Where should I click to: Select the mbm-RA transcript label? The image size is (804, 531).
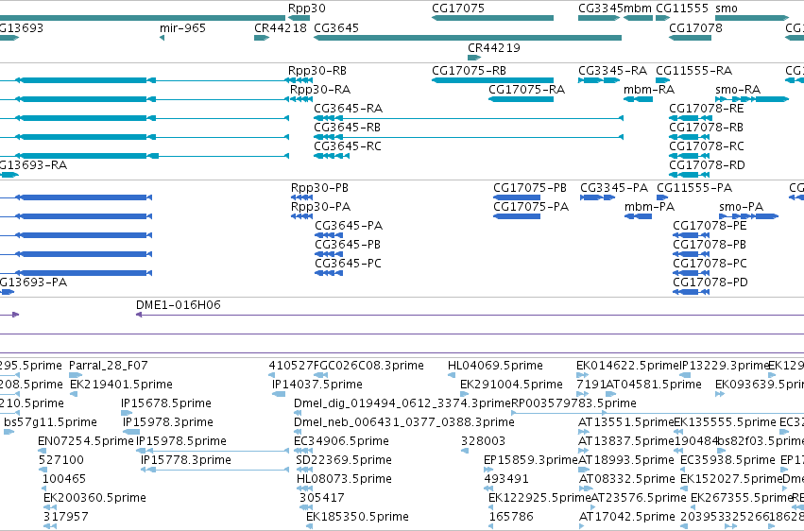coord(649,90)
